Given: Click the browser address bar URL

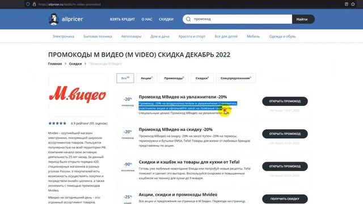Looking at the screenshot, I should tap(69, 4).
